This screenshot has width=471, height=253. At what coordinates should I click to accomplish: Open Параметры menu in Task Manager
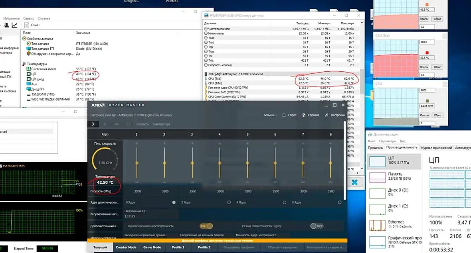tap(388, 141)
